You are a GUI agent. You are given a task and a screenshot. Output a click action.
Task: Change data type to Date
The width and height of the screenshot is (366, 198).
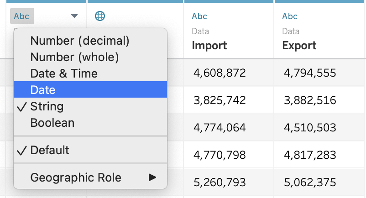pos(43,90)
